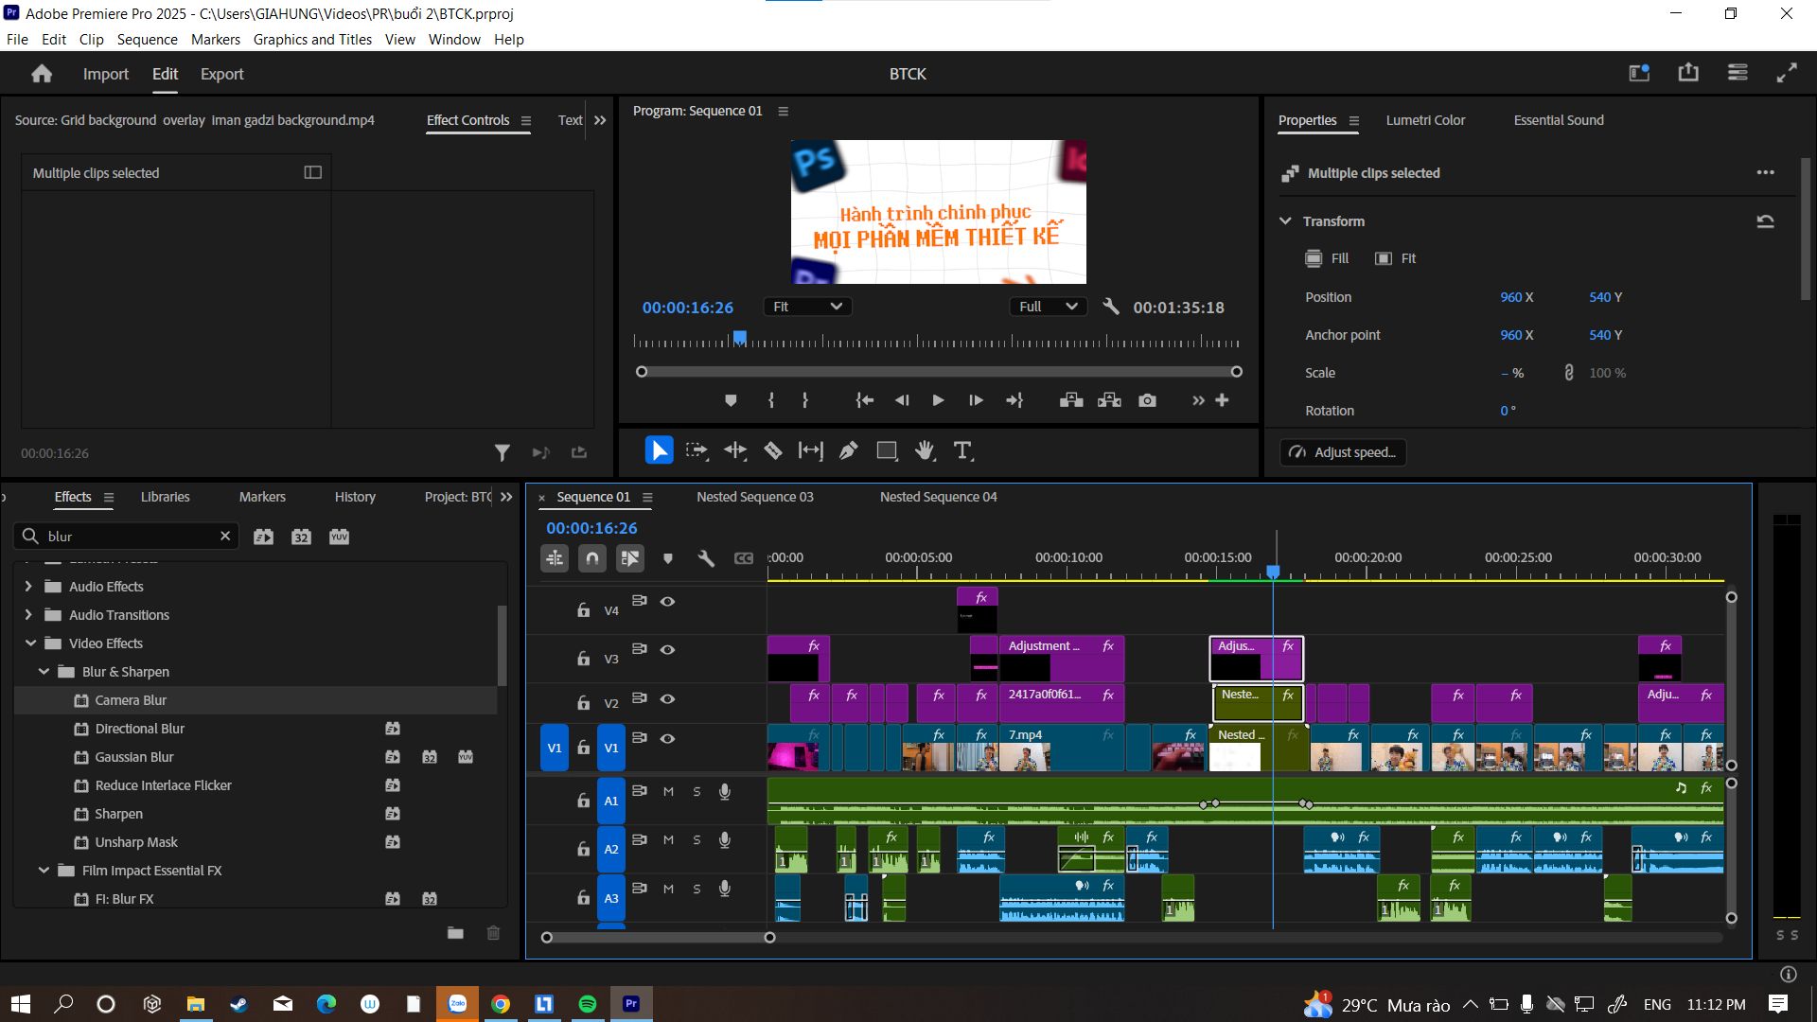Screen dimensions: 1817x1022
Task: Select the Pen tool in tools panel
Action: pos(849,451)
